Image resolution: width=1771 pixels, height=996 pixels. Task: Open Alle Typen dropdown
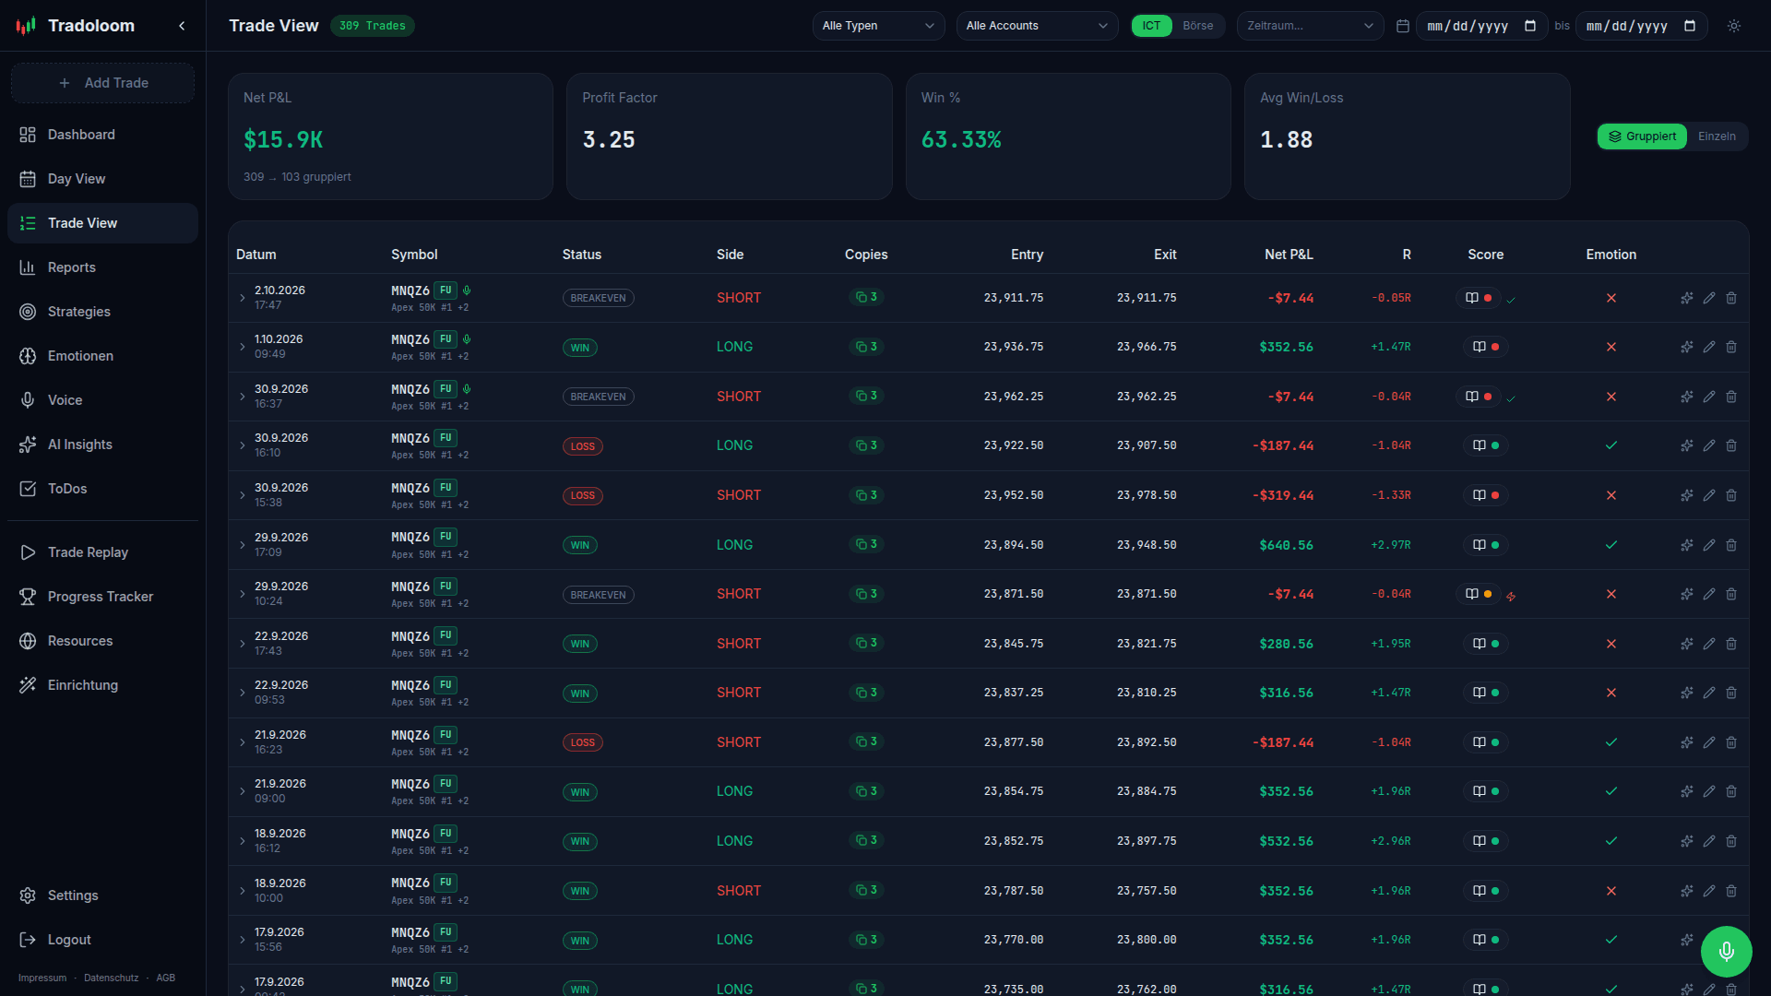[878, 26]
